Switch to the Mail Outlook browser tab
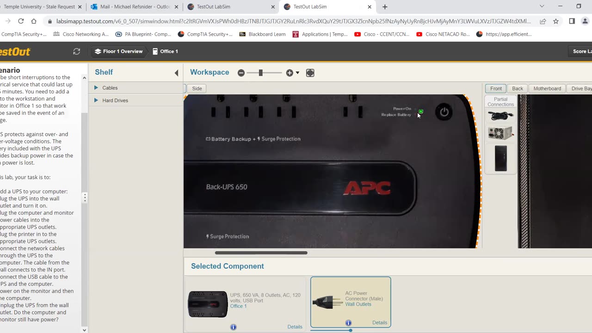This screenshot has height=333, width=592. pyautogui.click(x=135, y=7)
